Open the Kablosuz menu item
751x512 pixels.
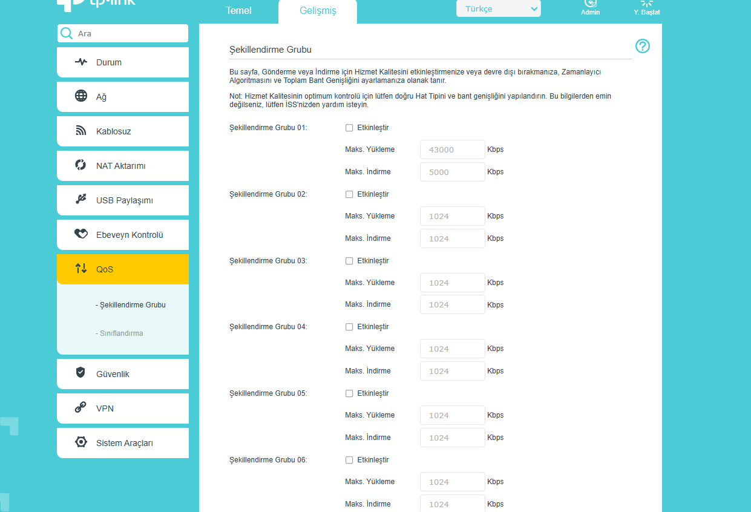coord(123,131)
